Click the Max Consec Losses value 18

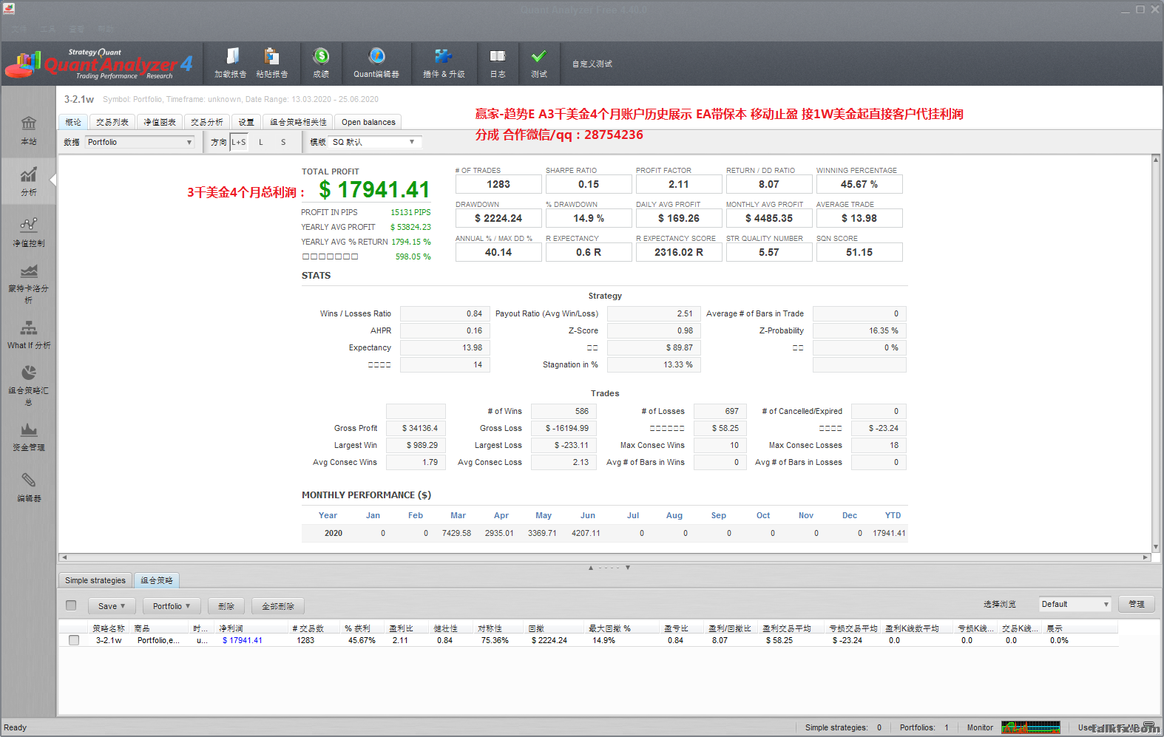pos(879,445)
